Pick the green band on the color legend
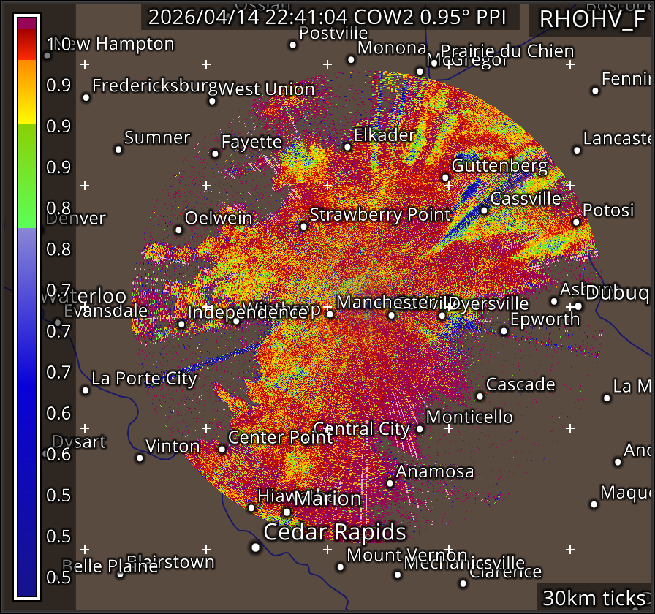This screenshot has width=655, height=614. pos(27,175)
